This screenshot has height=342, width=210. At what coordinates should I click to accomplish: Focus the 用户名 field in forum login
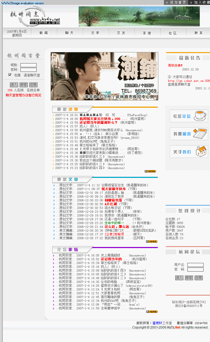[x=195, y=265]
